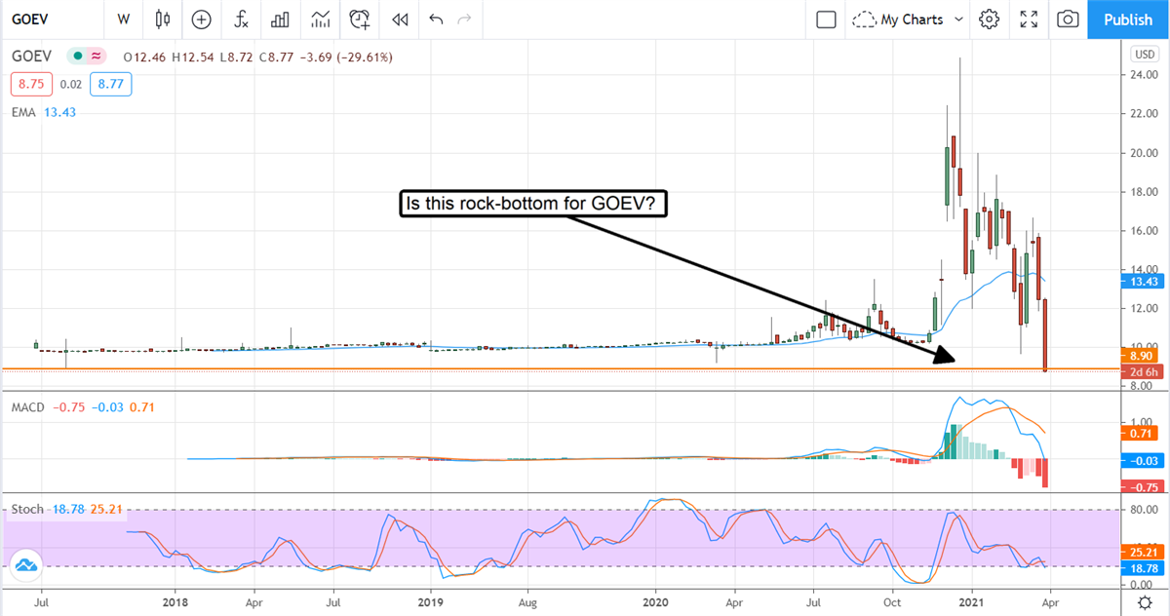
Task: Open the candlestick chart style selector
Action: pyautogui.click(x=162, y=19)
